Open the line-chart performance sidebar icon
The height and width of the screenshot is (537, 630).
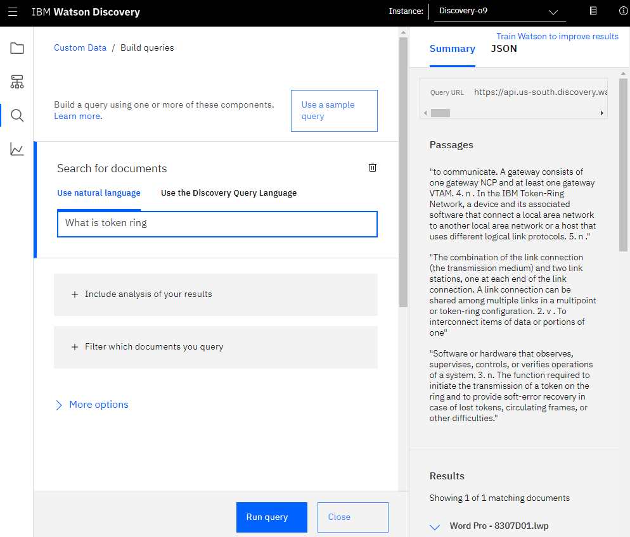(17, 149)
